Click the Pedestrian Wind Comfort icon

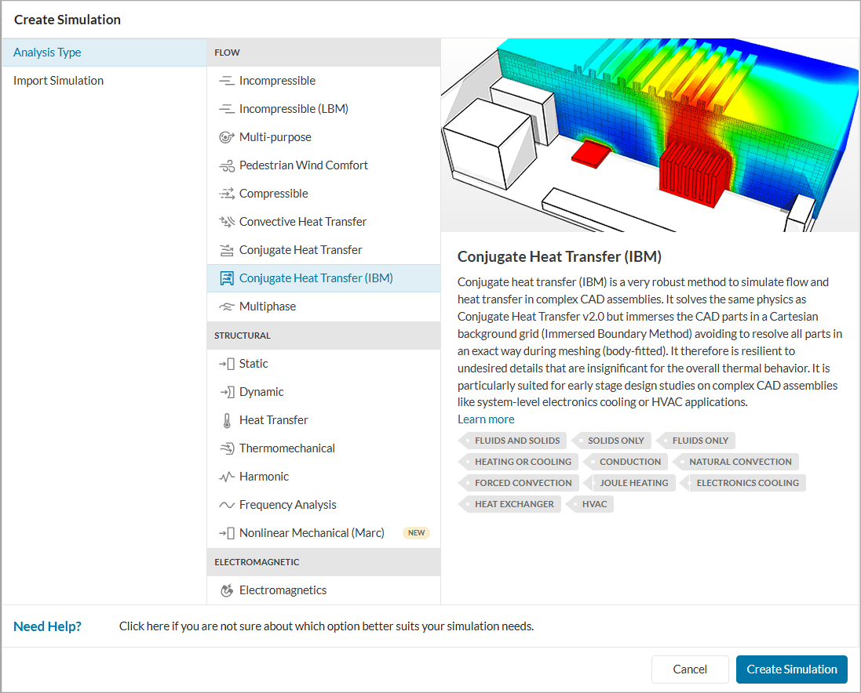(226, 165)
